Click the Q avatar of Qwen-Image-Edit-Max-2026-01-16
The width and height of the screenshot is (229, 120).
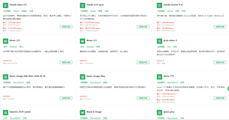tap(5, 77)
